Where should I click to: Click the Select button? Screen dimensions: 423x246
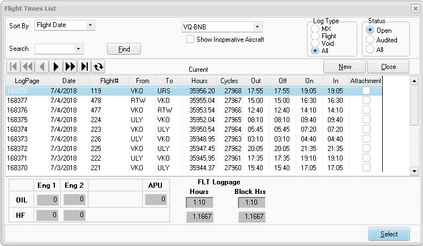pyautogui.click(x=388, y=234)
